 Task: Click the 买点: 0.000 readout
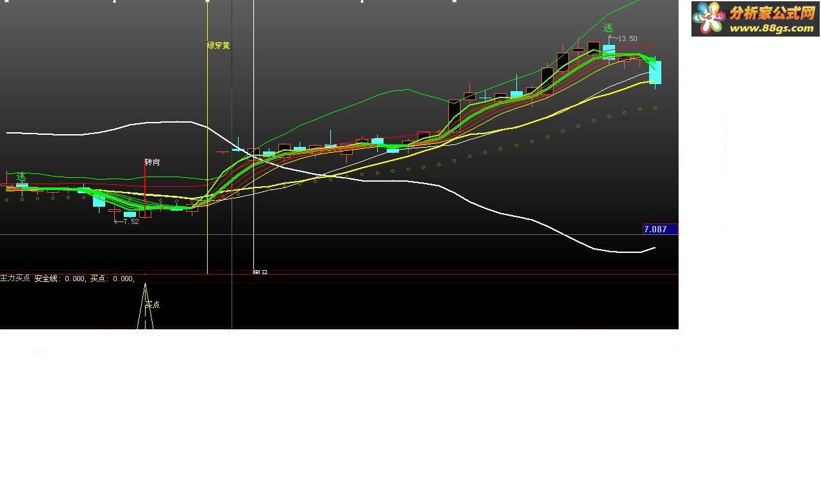[112, 279]
